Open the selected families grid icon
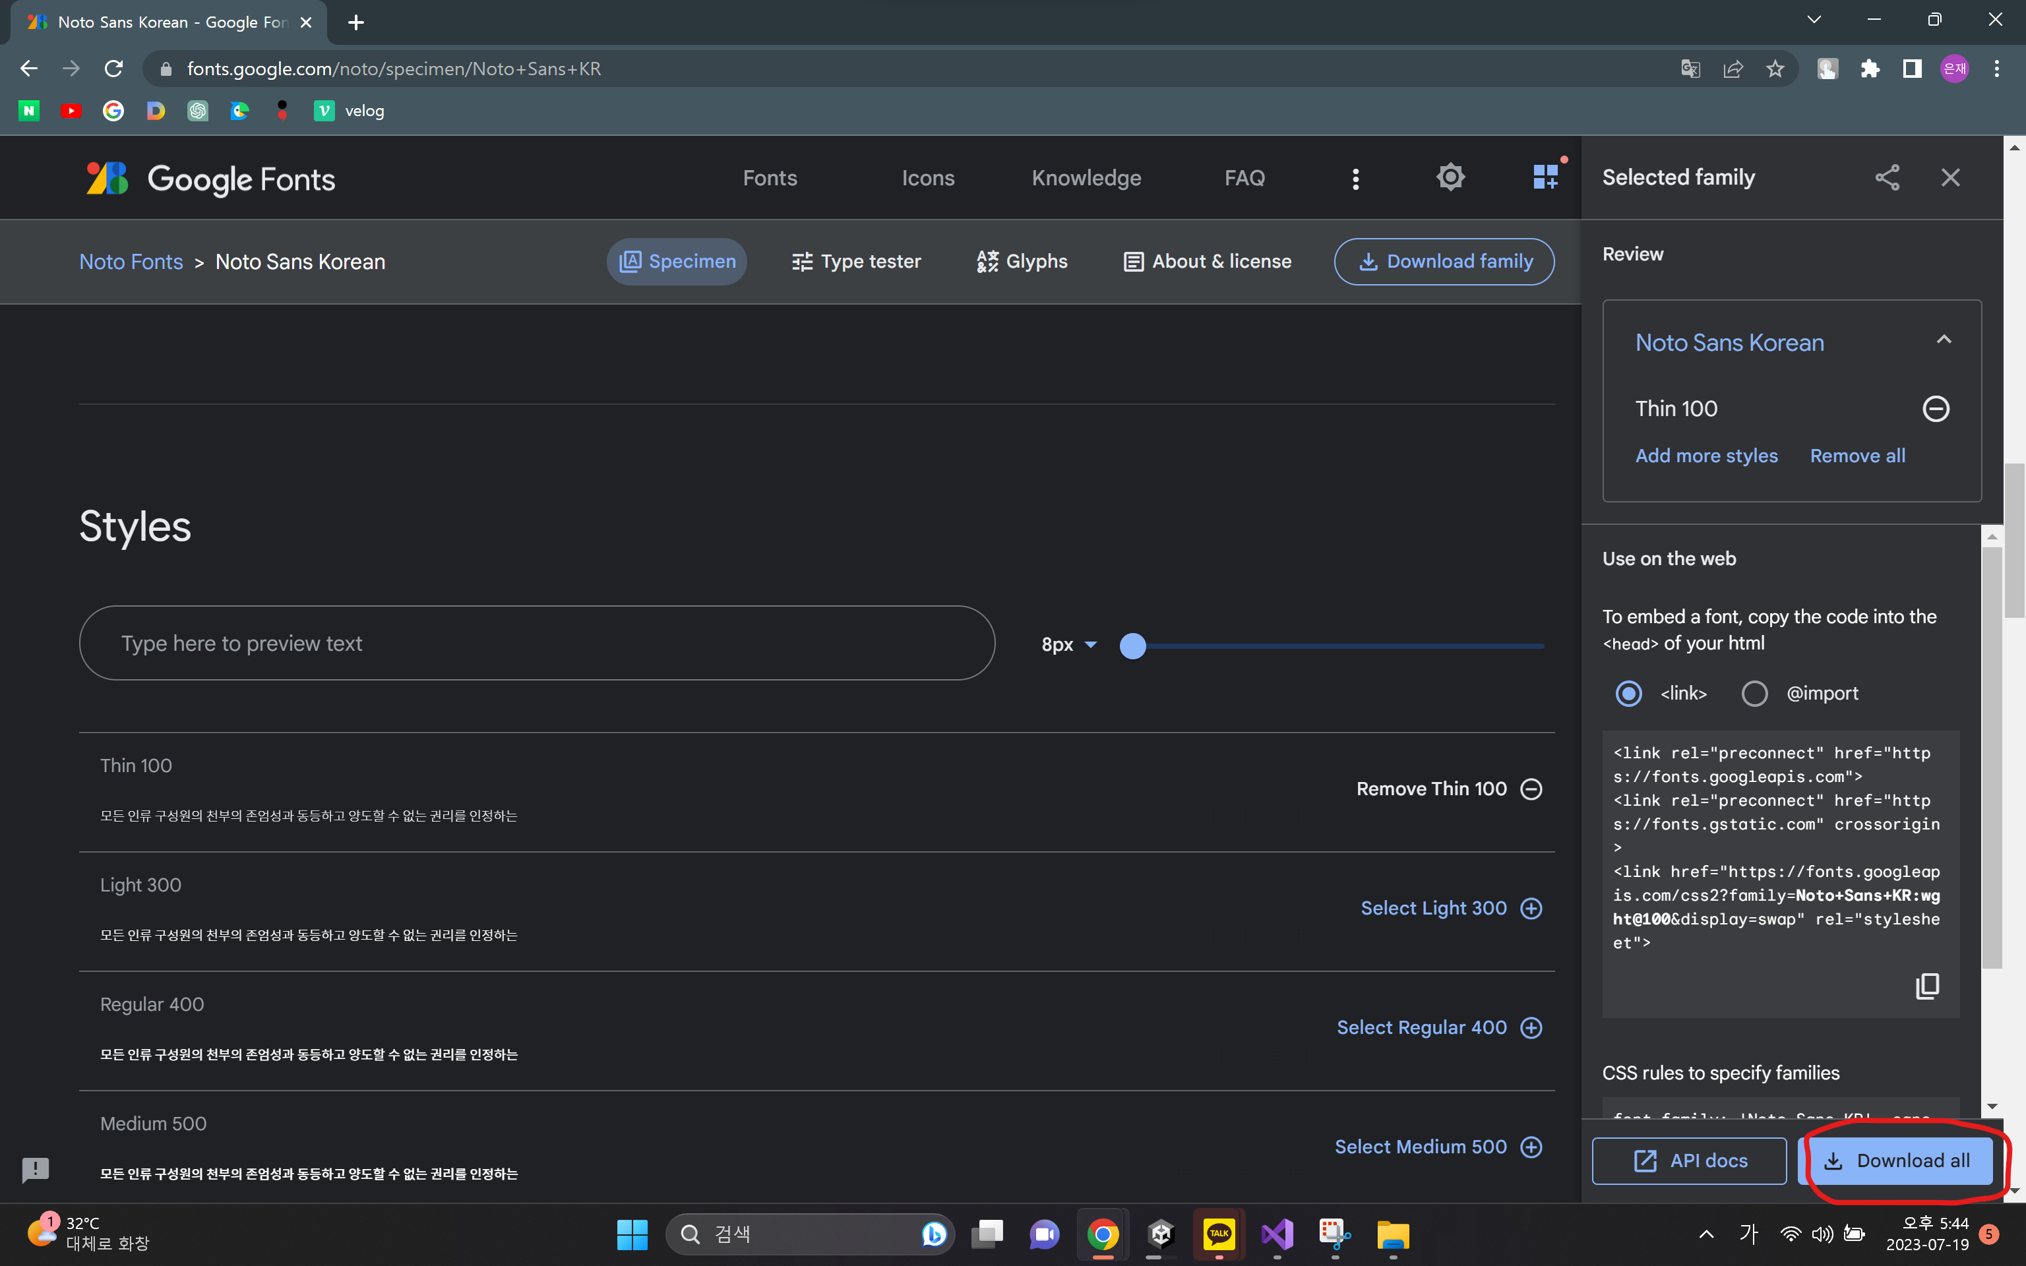The height and width of the screenshot is (1266, 2026). 1545,177
